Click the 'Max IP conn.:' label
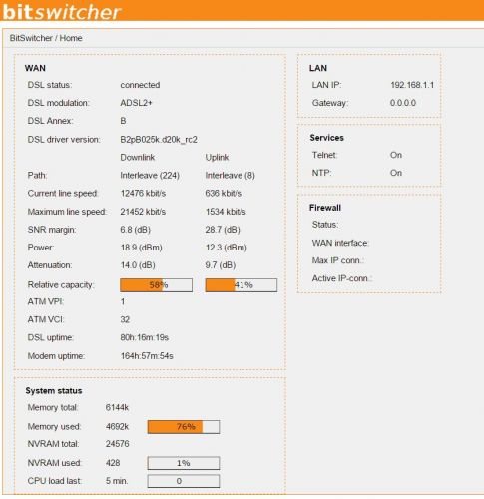The image size is (484, 499). 337,260
